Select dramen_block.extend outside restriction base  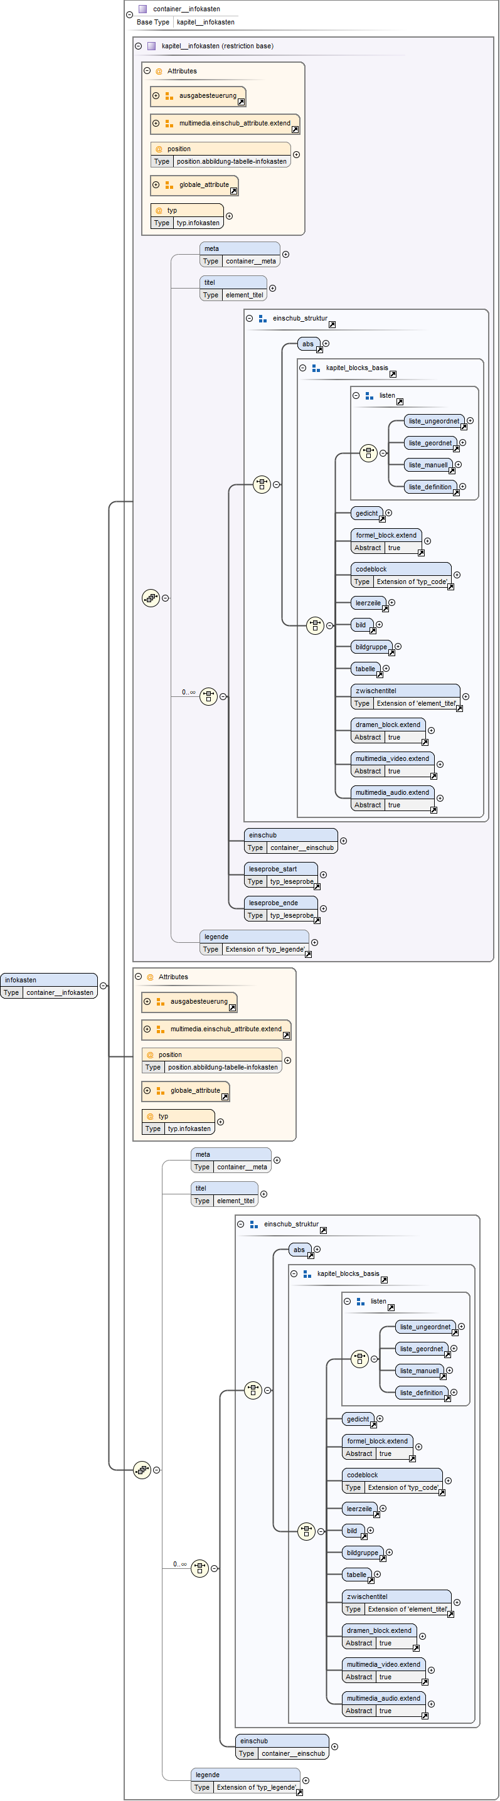(380, 1637)
